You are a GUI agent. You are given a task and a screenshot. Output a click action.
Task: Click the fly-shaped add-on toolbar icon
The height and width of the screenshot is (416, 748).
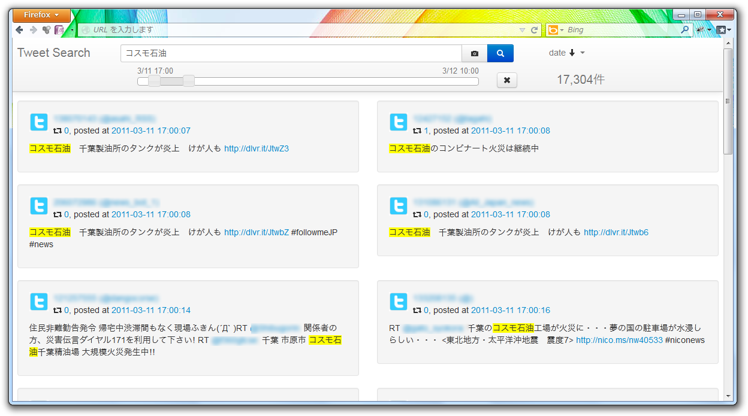coord(700,29)
